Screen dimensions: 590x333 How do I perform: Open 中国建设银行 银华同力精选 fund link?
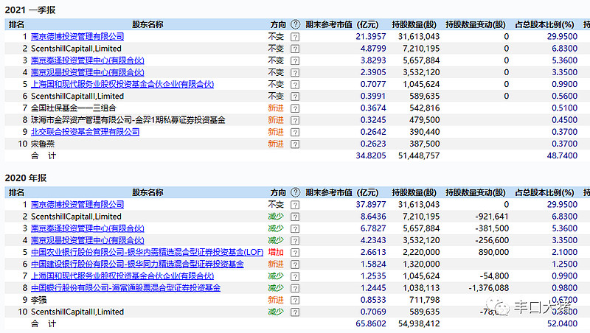click(x=137, y=264)
